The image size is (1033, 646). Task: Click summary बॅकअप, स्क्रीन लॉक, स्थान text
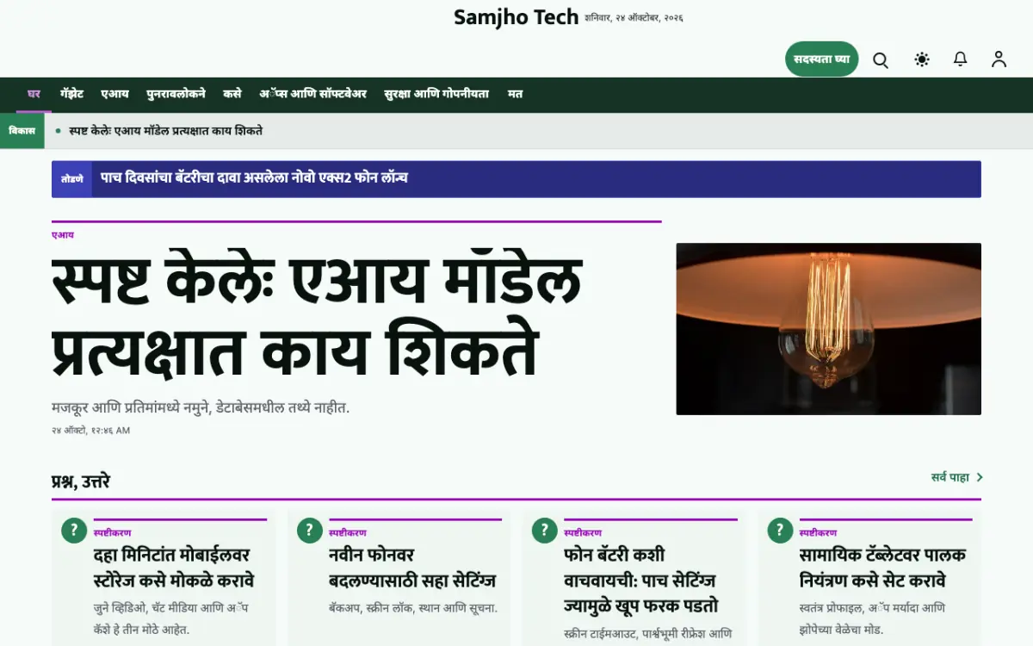413,608
